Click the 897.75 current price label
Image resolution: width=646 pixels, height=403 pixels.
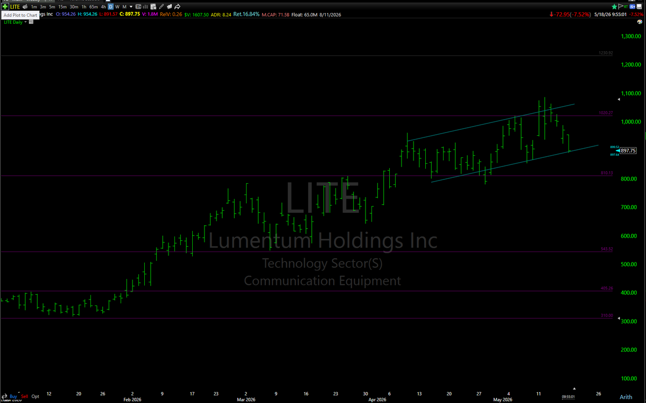pyautogui.click(x=628, y=151)
